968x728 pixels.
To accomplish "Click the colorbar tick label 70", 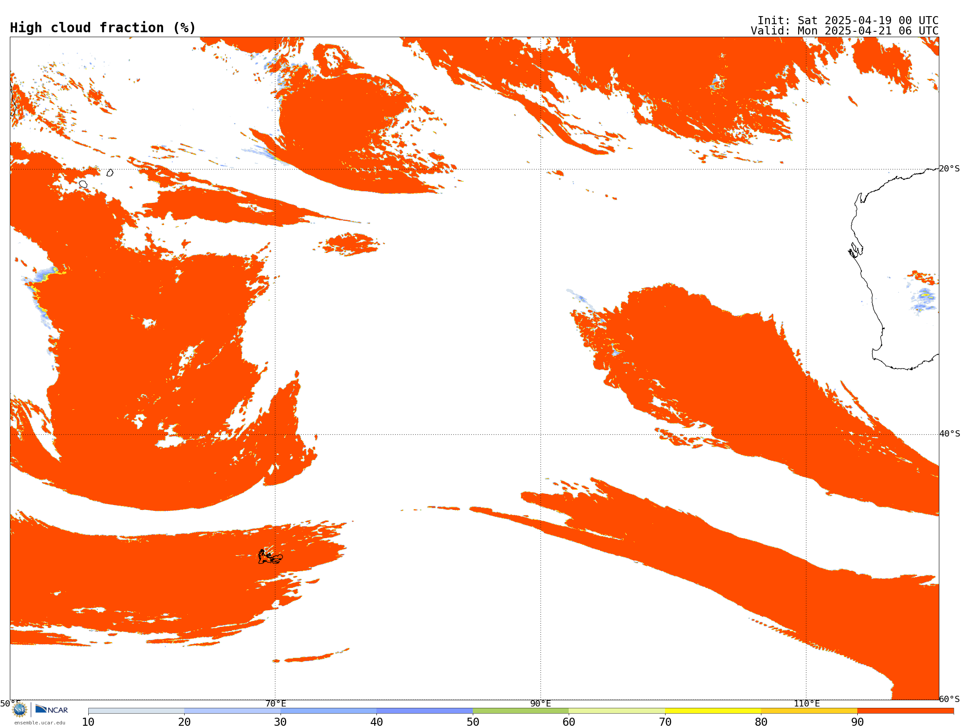I will (x=665, y=722).
